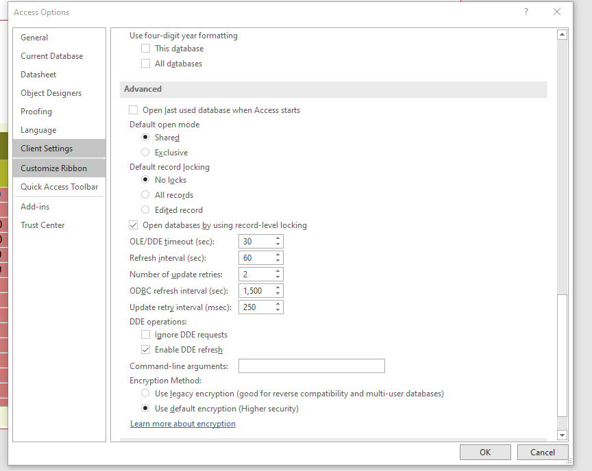The height and width of the screenshot is (471, 592).
Task: Click the scroll down arrow
Action: point(562,435)
